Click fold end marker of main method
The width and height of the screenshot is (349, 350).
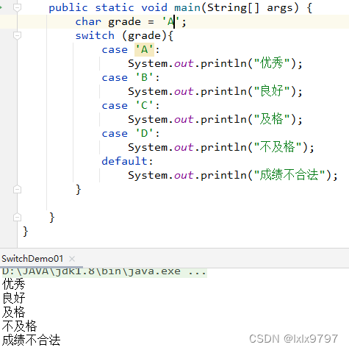coord(17,218)
